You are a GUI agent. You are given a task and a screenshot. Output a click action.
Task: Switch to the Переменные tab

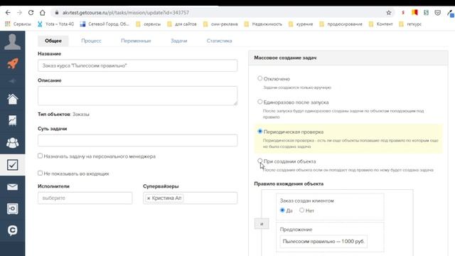pos(136,41)
